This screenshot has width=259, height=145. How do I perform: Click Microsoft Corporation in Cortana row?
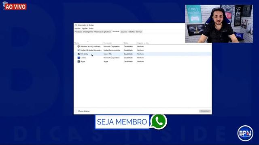[112, 58]
